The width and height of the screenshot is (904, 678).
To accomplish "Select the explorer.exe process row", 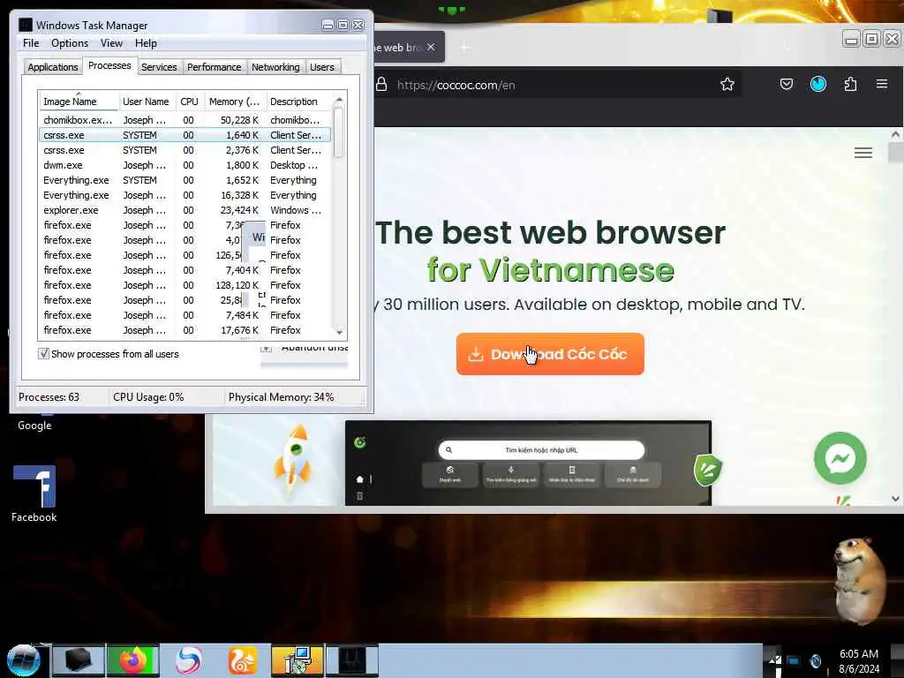I will [x=185, y=210].
